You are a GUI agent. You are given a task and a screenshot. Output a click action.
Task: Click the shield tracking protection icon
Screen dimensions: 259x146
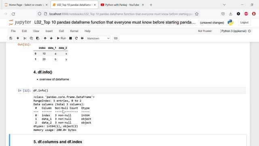coord(39,14)
